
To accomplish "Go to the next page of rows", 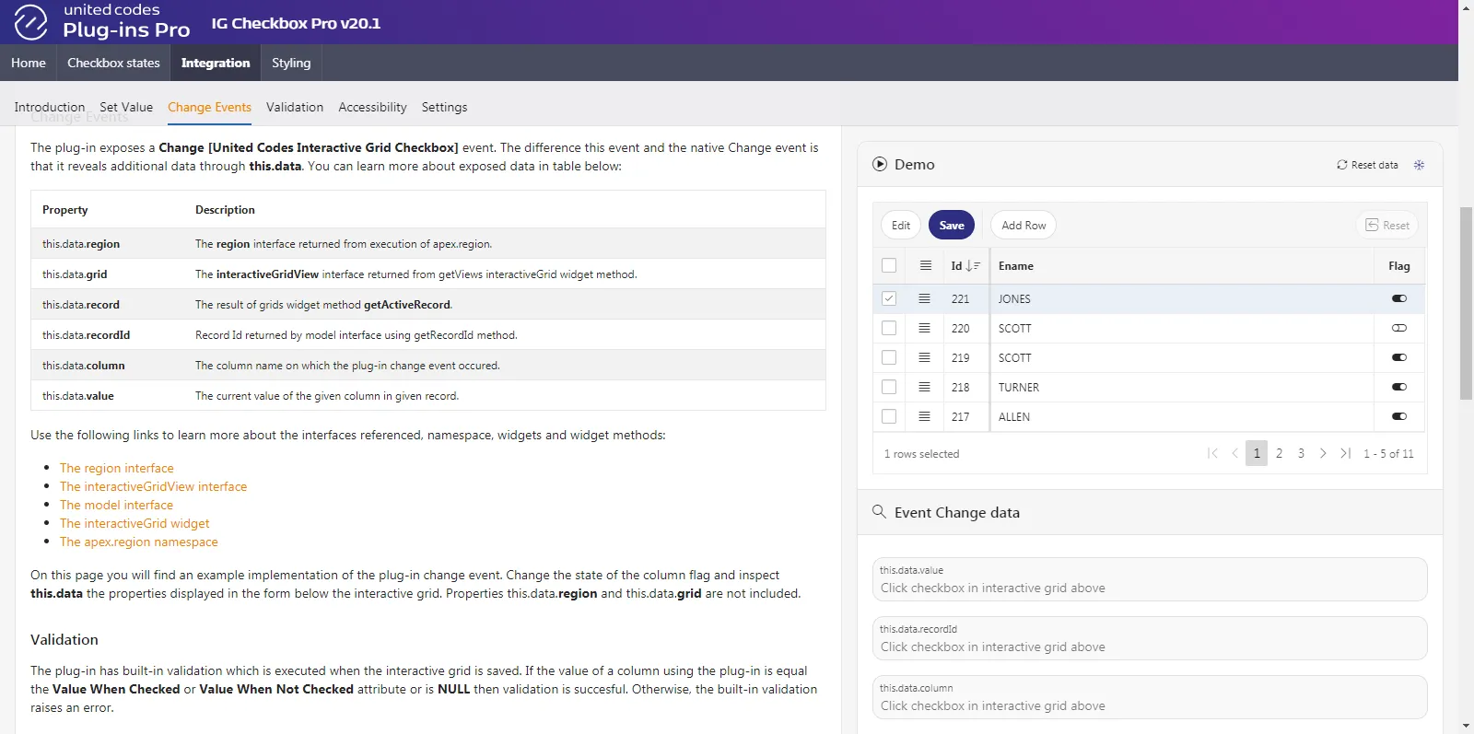I will click(1323, 453).
